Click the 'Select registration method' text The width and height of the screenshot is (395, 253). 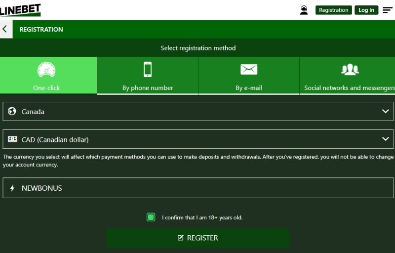coord(198,48)
